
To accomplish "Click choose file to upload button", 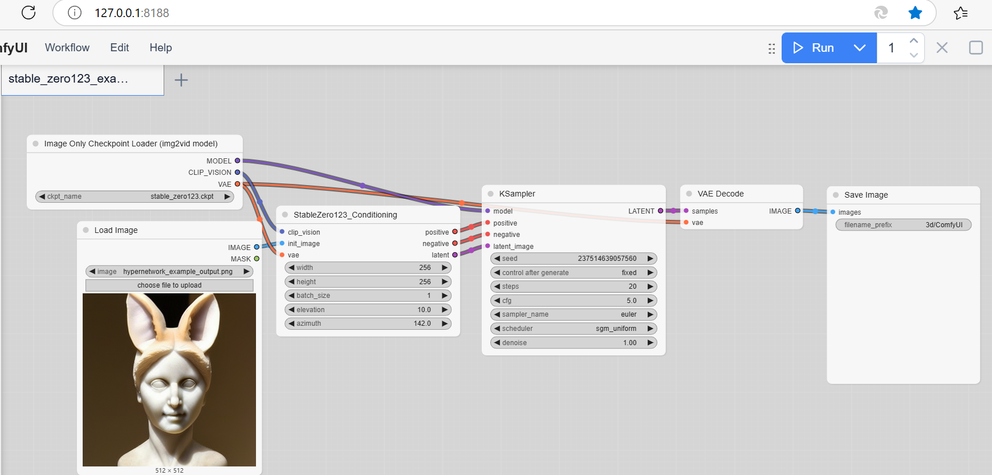I will (169, 285).
